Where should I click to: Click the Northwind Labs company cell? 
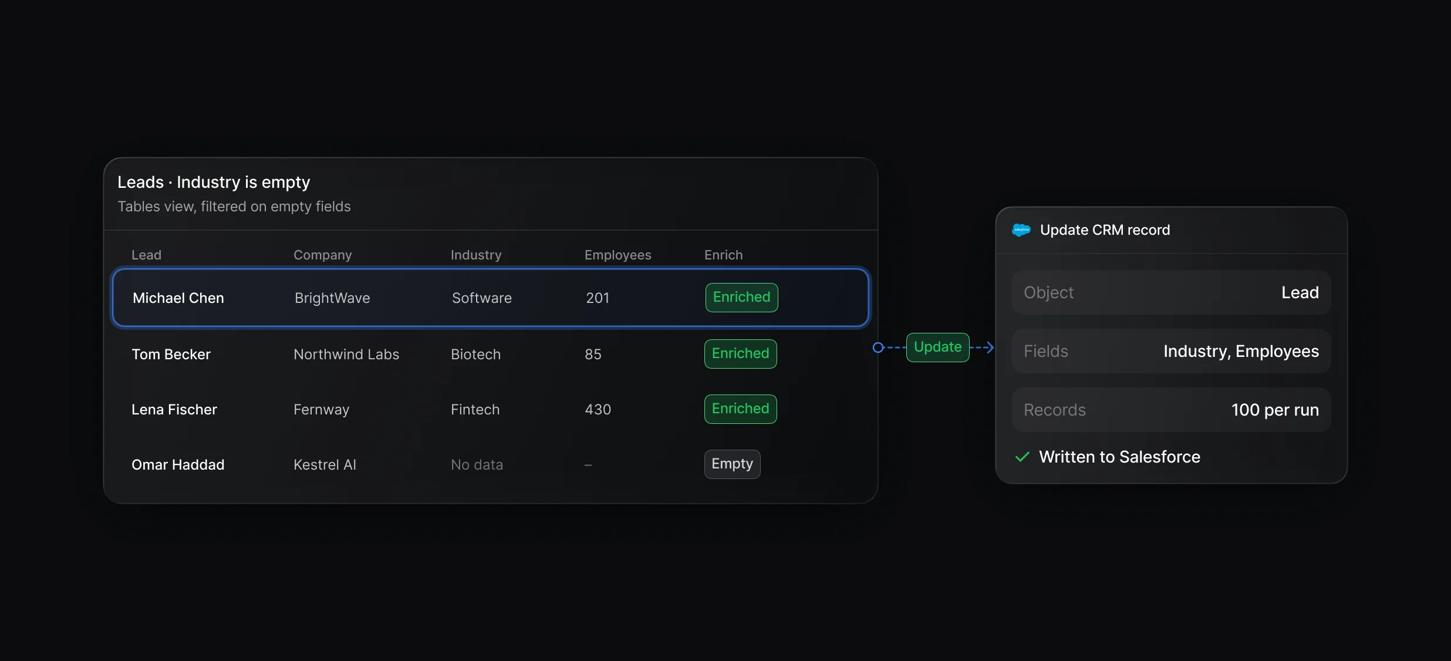click(346, 354)
